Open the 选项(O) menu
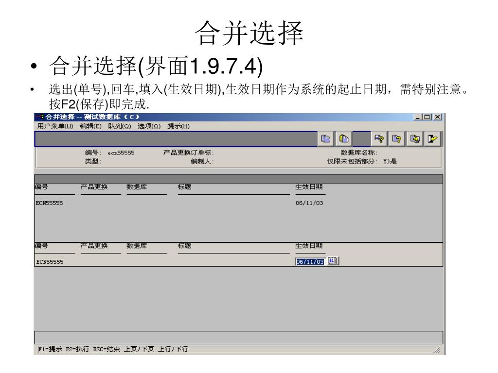Viewport: 498px width, 373px height. click(x=149, y=126)
